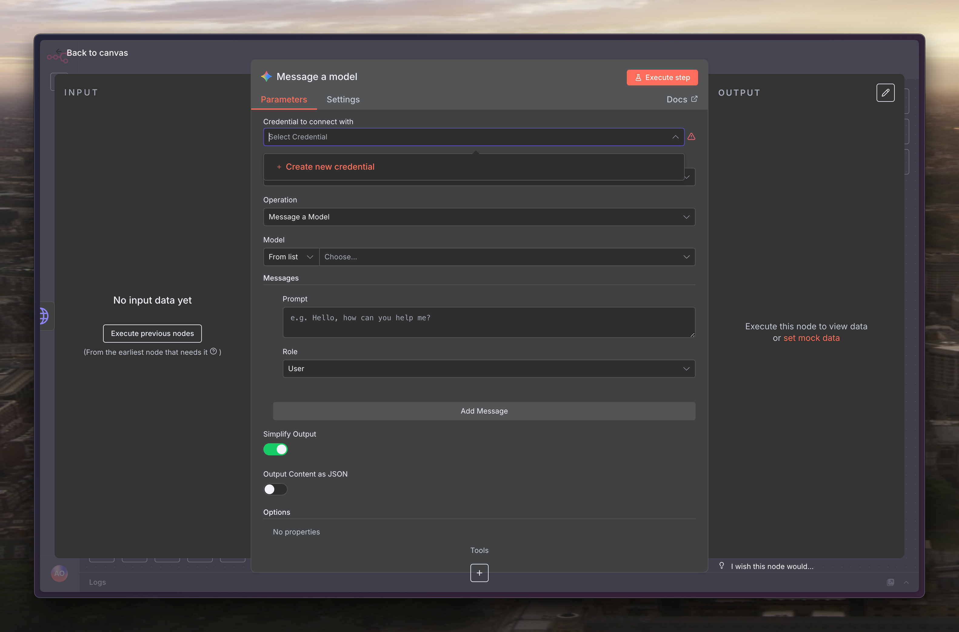Click the plus icon under Tools
This screenshot has height=632, width=959.
click(479, 572)
